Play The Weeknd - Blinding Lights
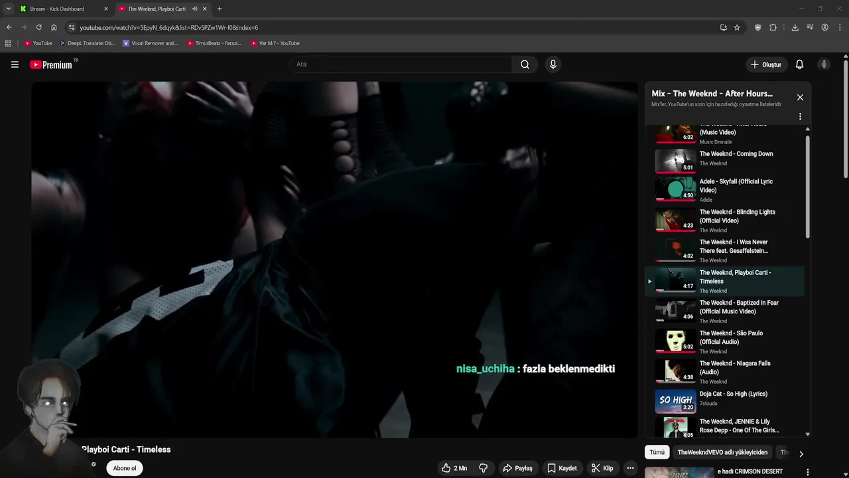 coord(726,220)
